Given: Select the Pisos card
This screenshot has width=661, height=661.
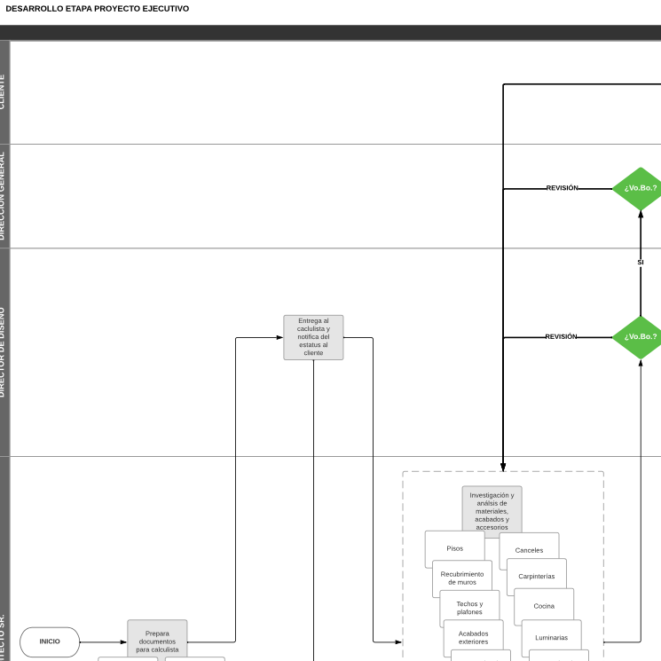Looking at the screenshot, I should [454, 548].
